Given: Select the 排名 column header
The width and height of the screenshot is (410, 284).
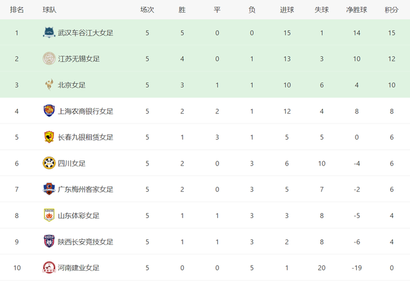Looking at the screenshot, I should pyautogui.click(x=17, y=10).
